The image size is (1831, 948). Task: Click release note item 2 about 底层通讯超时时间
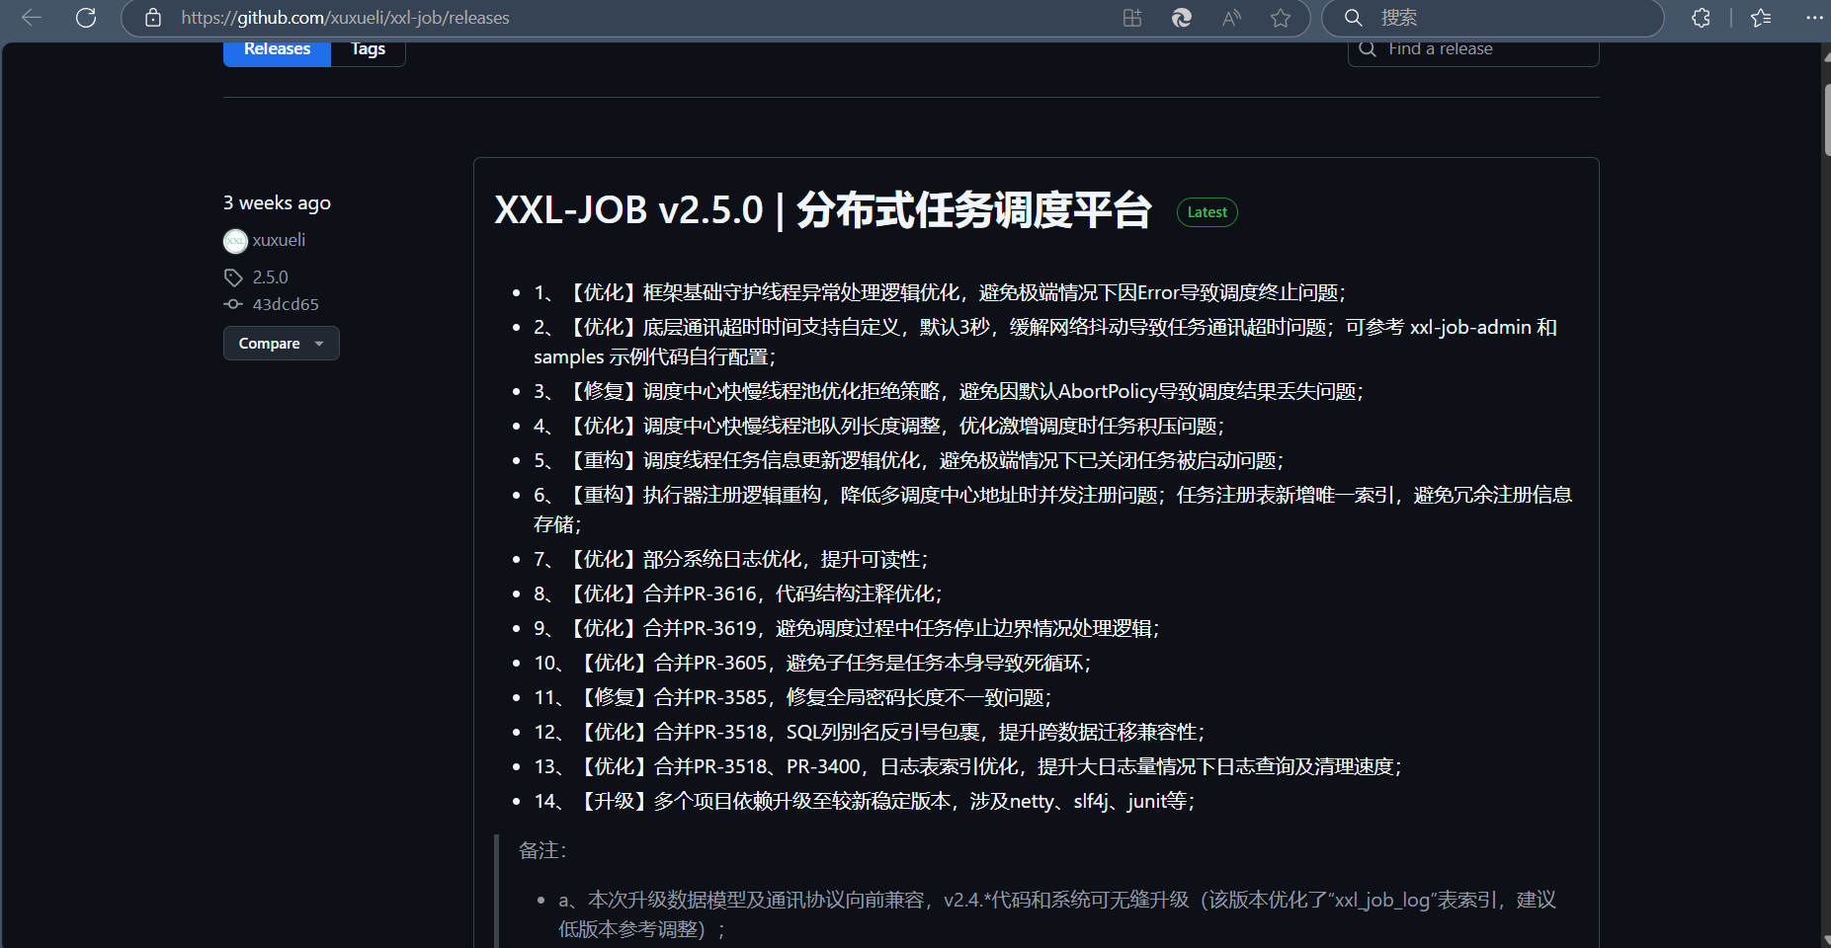[1045, 342]
